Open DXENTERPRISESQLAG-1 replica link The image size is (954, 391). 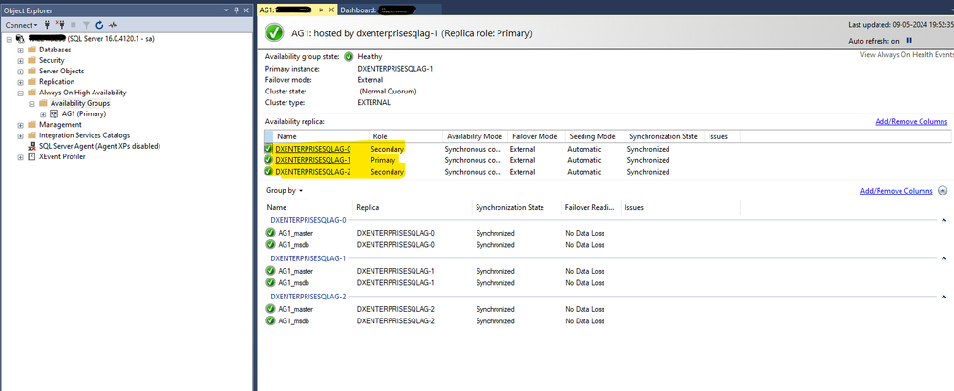click(312, 160)
